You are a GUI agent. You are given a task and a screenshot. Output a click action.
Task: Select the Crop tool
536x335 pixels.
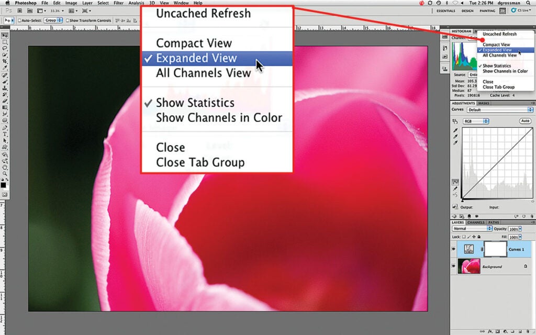point(5,62)
